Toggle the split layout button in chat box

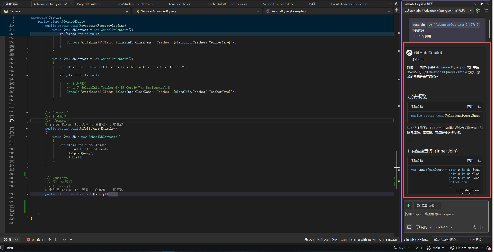(x=409, y=227)
